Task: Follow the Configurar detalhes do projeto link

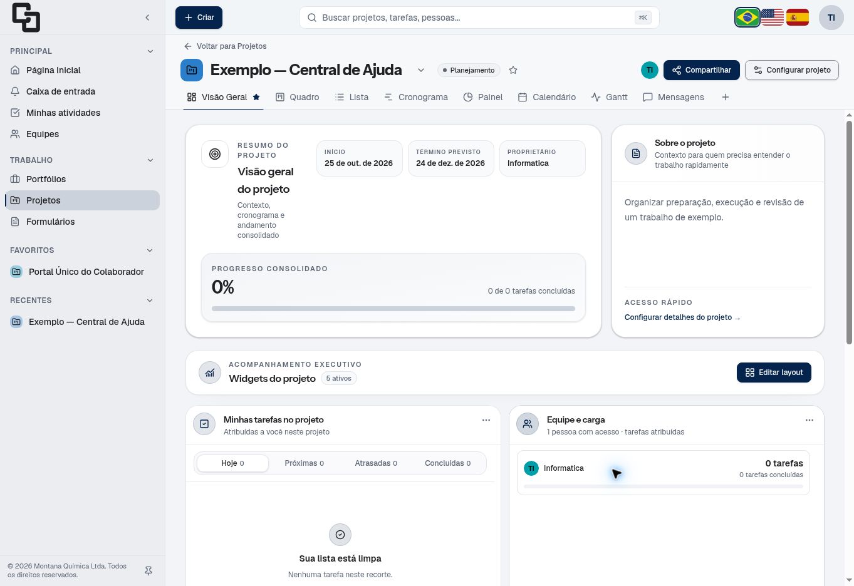Action: [x=682, y=317]
